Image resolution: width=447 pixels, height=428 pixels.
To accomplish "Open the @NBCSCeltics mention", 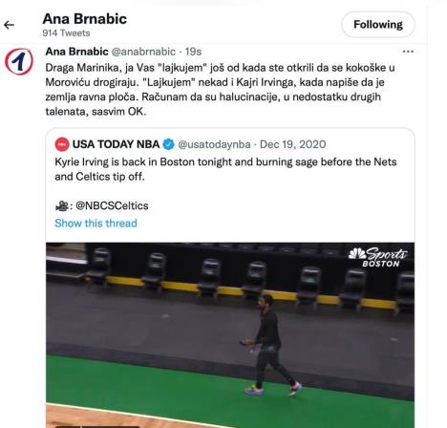I will (x=112, y=205).
